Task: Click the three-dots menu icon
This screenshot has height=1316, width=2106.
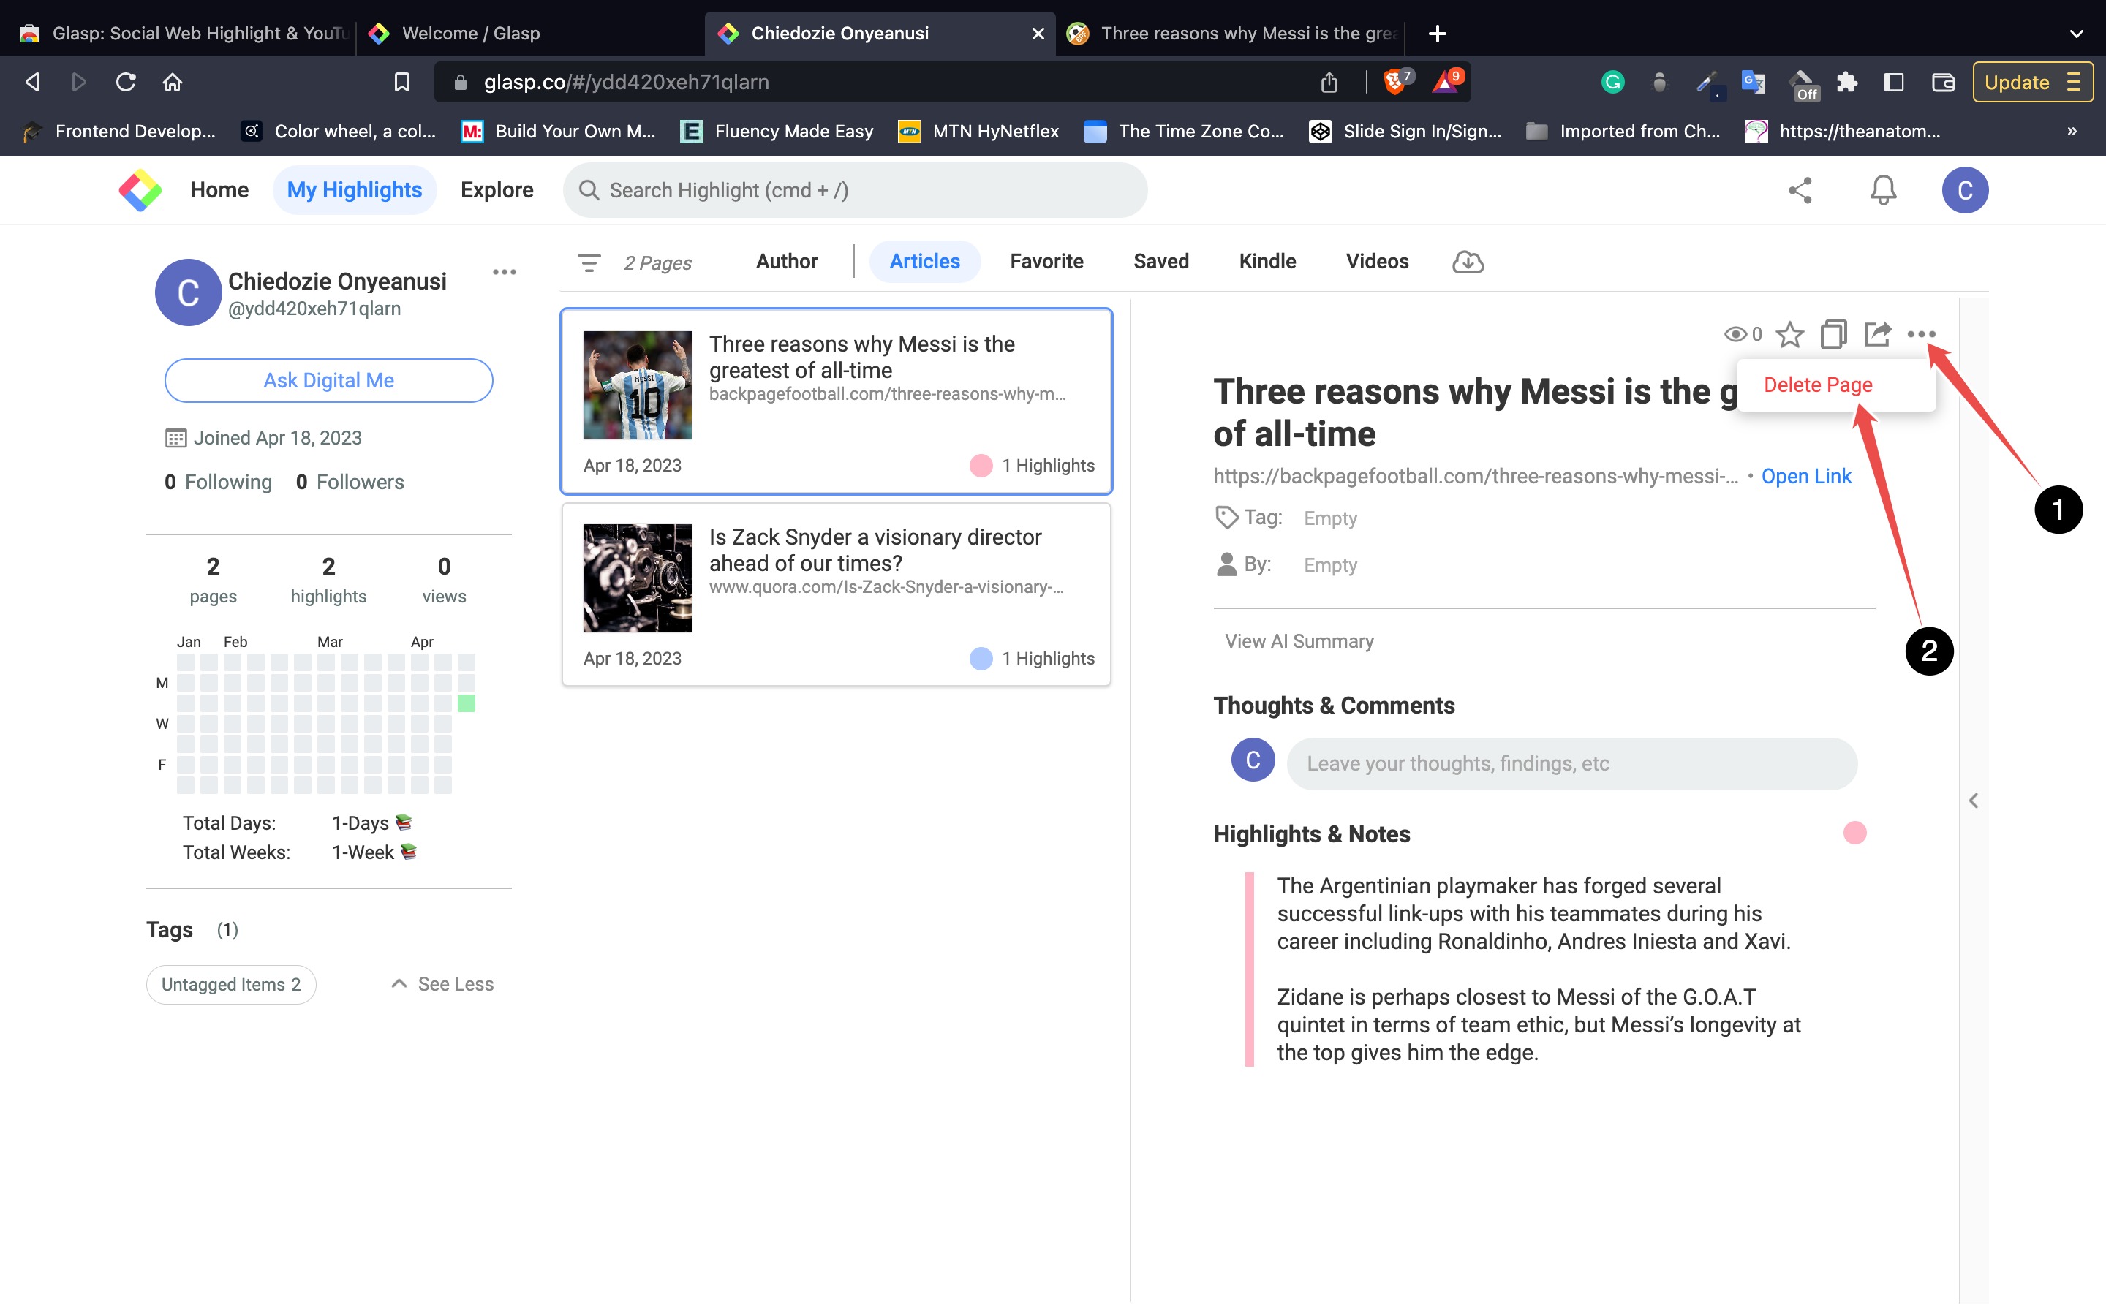Action: [x=1921, y=333]
